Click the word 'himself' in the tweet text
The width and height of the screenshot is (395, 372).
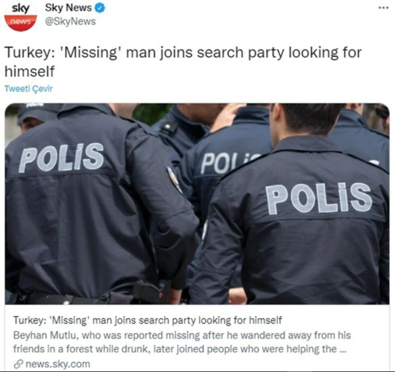(x=29, y=72)
